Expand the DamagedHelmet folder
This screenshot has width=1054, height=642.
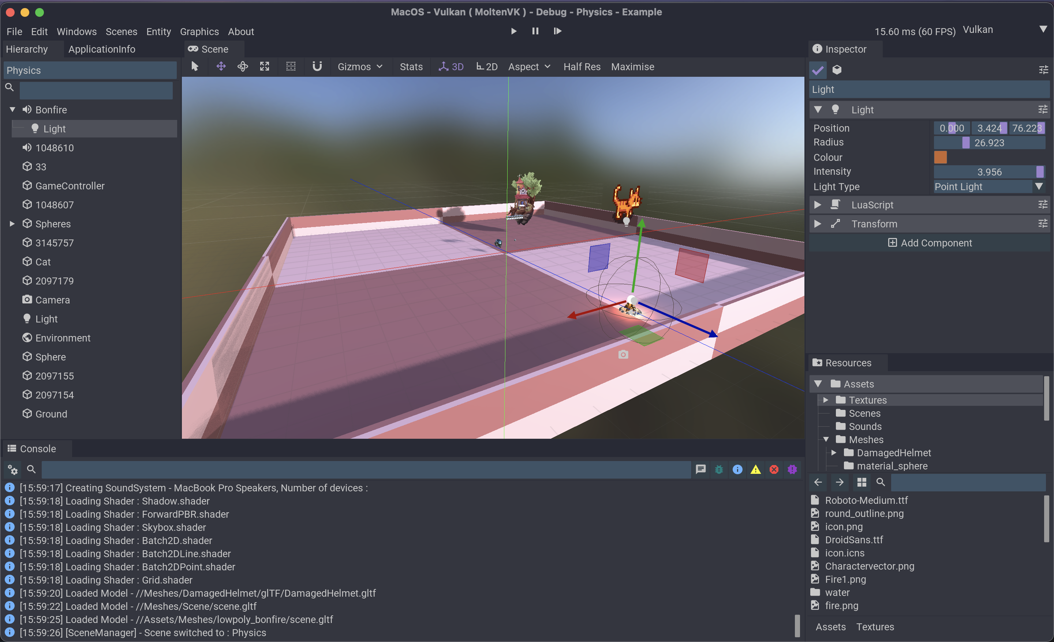tap(834, 453)
